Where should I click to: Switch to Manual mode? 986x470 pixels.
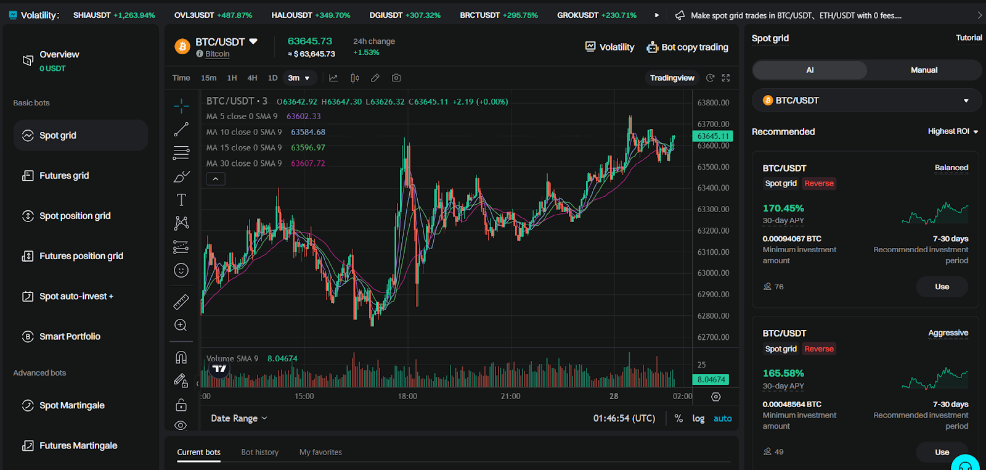click(924, 70)
